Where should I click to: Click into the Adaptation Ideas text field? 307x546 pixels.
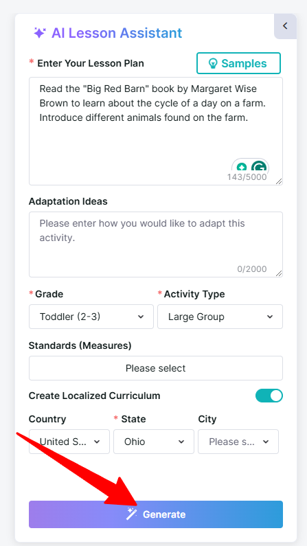pos(156,244)
